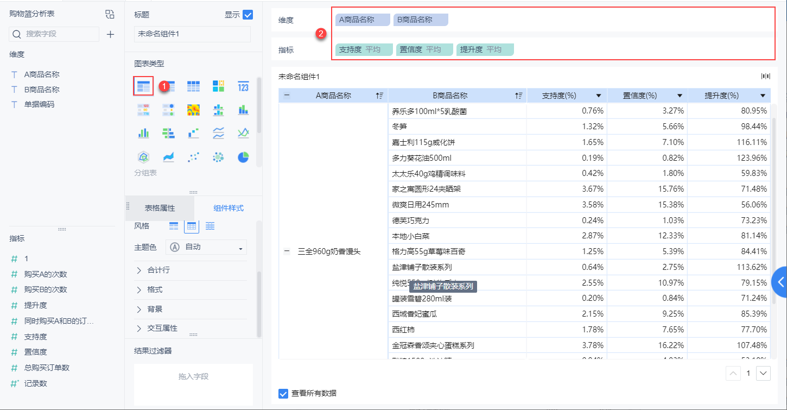Expand the 格式 section
This screenshot has width=787, height=410.
(x=191, y=289)
